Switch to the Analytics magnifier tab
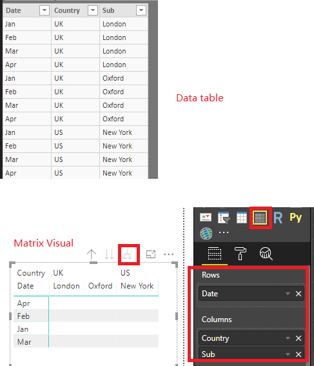The height and width of the screenshot is (366, 314). pyautogui.click(x=266, y=254)
